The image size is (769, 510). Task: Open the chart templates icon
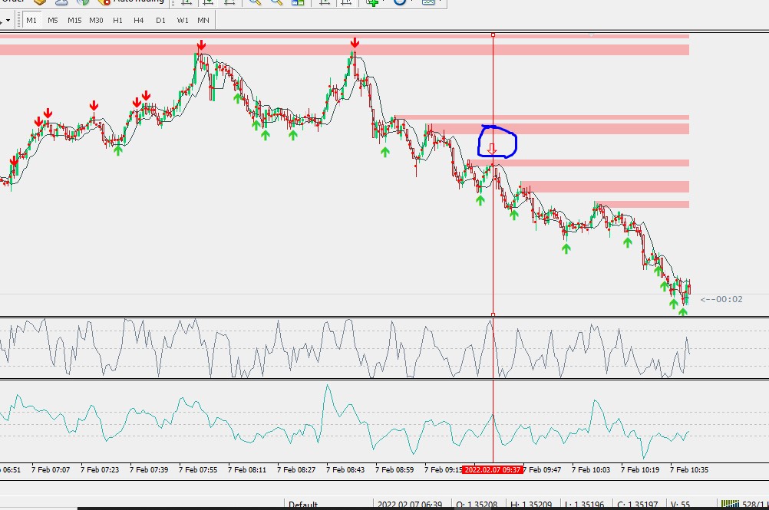[x=428, y=2]
